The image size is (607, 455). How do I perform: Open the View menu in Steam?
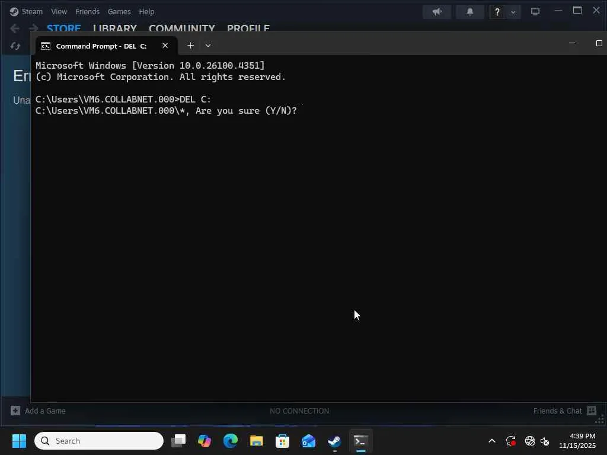[x=59, y=12]
